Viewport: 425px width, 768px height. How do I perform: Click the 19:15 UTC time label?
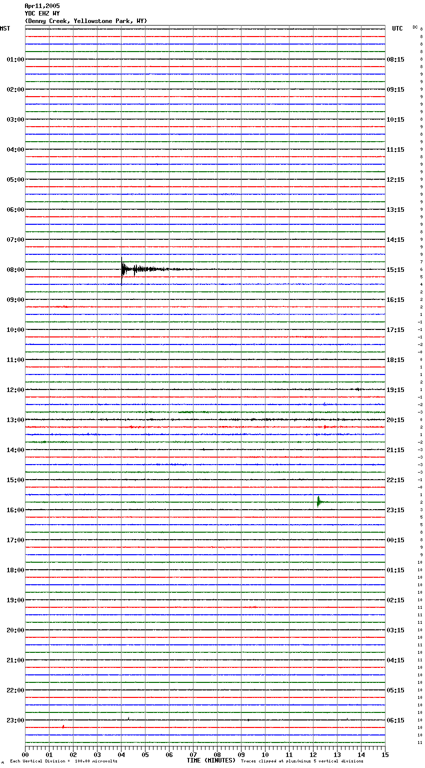tap(395, 390)
